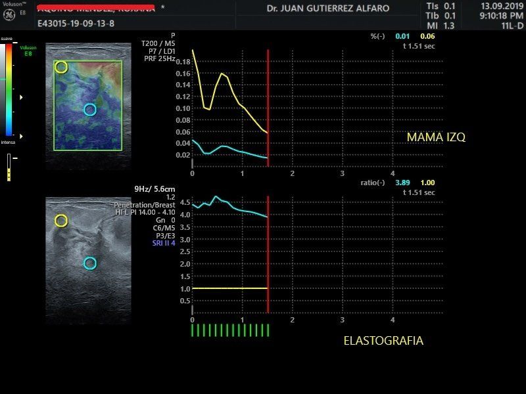The width and height of the screenshot is (526, 394).
Task: Click the PRF 25Hz parameter
Action: point(160,58)
